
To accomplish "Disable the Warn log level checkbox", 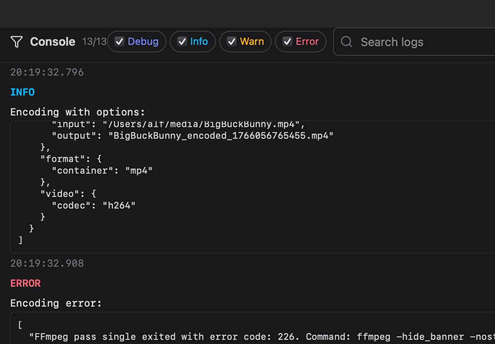I will pyautogui.click(x=232, y=42).
